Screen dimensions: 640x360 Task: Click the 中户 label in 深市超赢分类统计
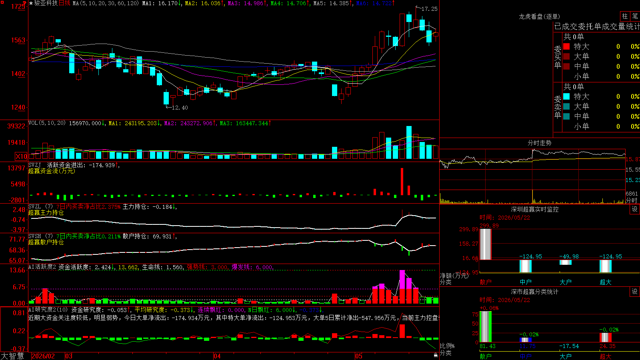point(526,356)
